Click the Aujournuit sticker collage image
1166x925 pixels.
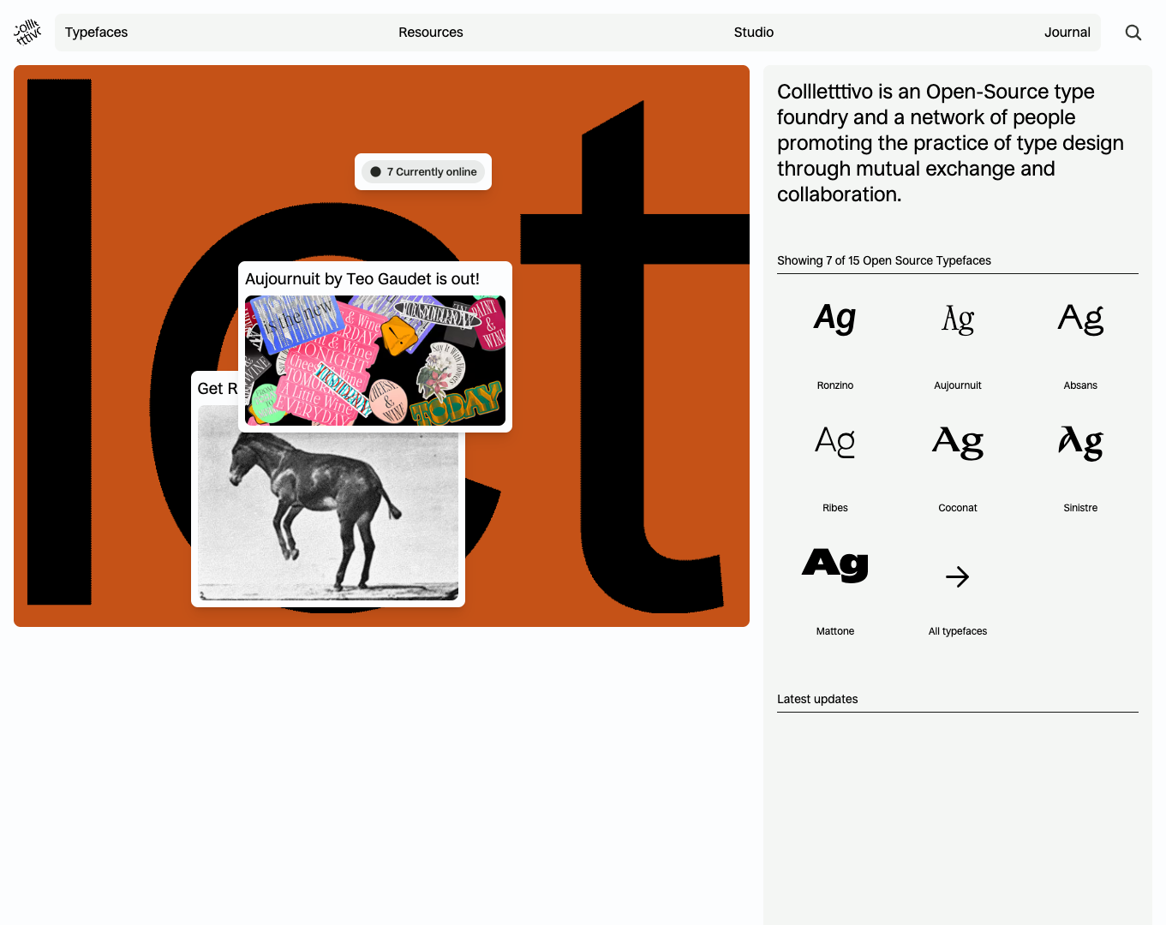point(374,361)
